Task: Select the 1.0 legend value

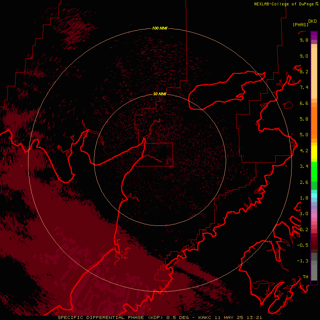Action: (x=304, y=214)
